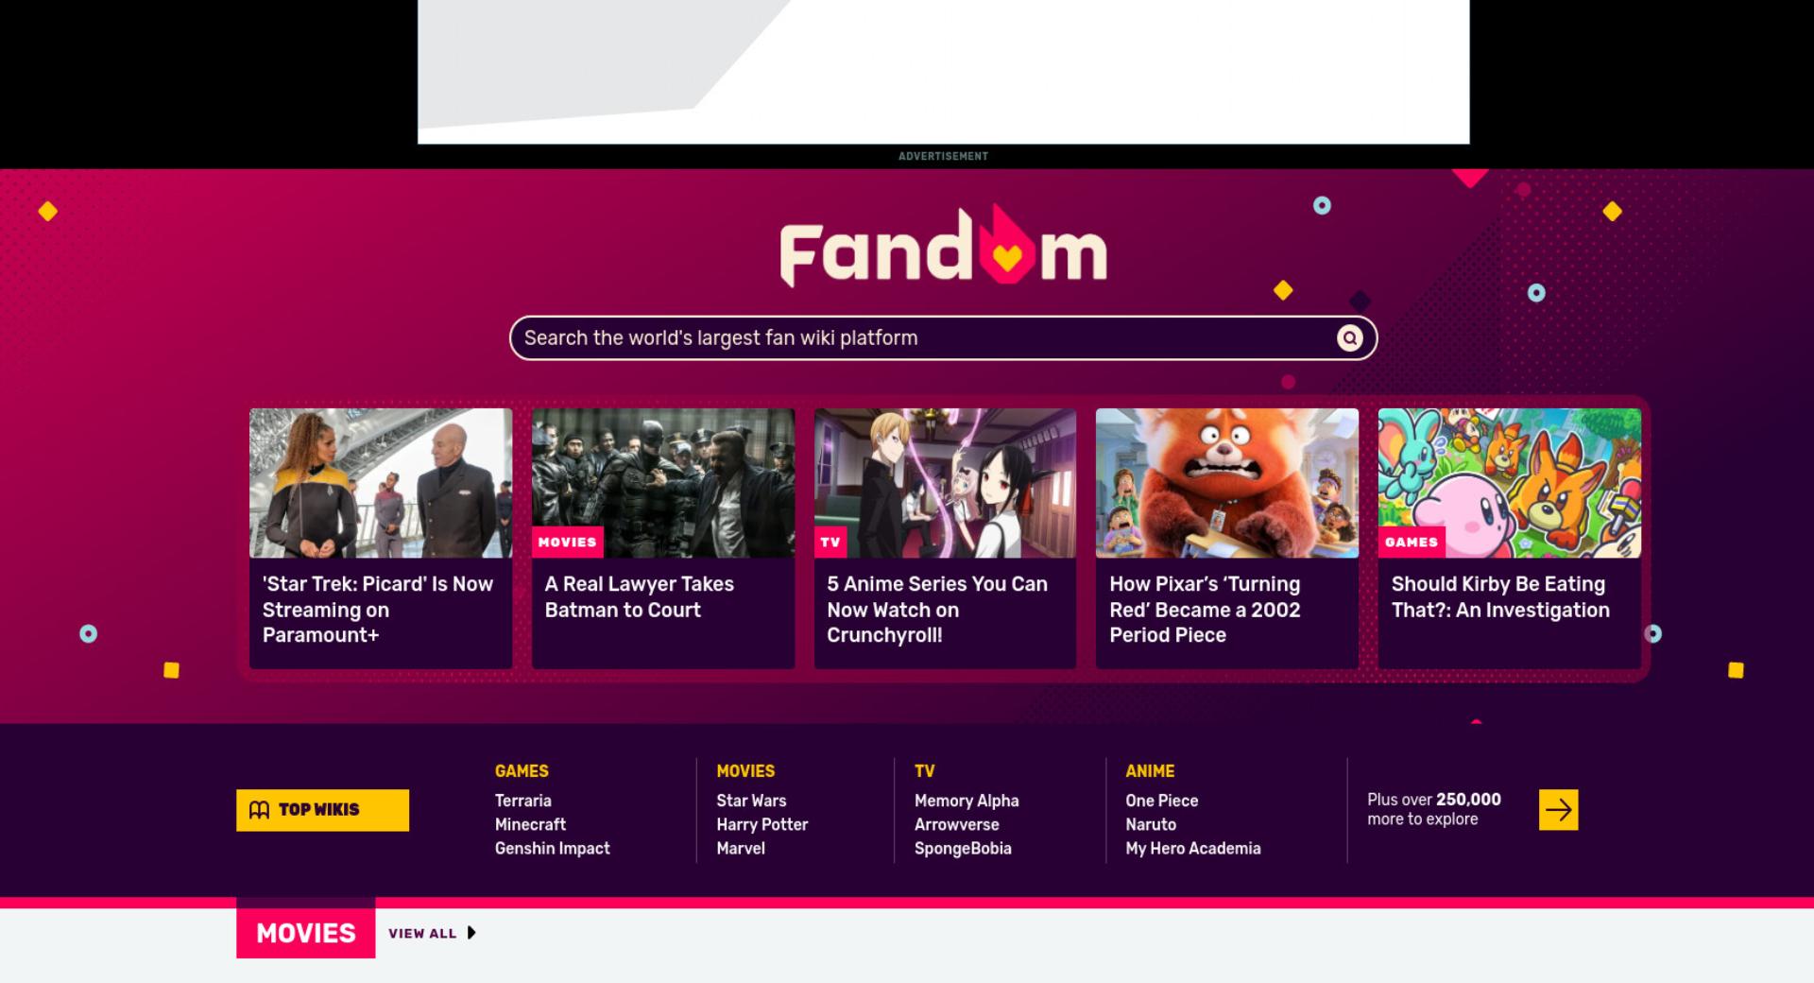This screenshot has width=1814, height=983.
Task: Open 'A Real Lawyer Takes Batman to Court'
Action: pyautogui.click(x=639, y=597)
